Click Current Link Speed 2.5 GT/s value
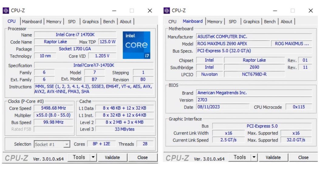 [x=228, y=140]
